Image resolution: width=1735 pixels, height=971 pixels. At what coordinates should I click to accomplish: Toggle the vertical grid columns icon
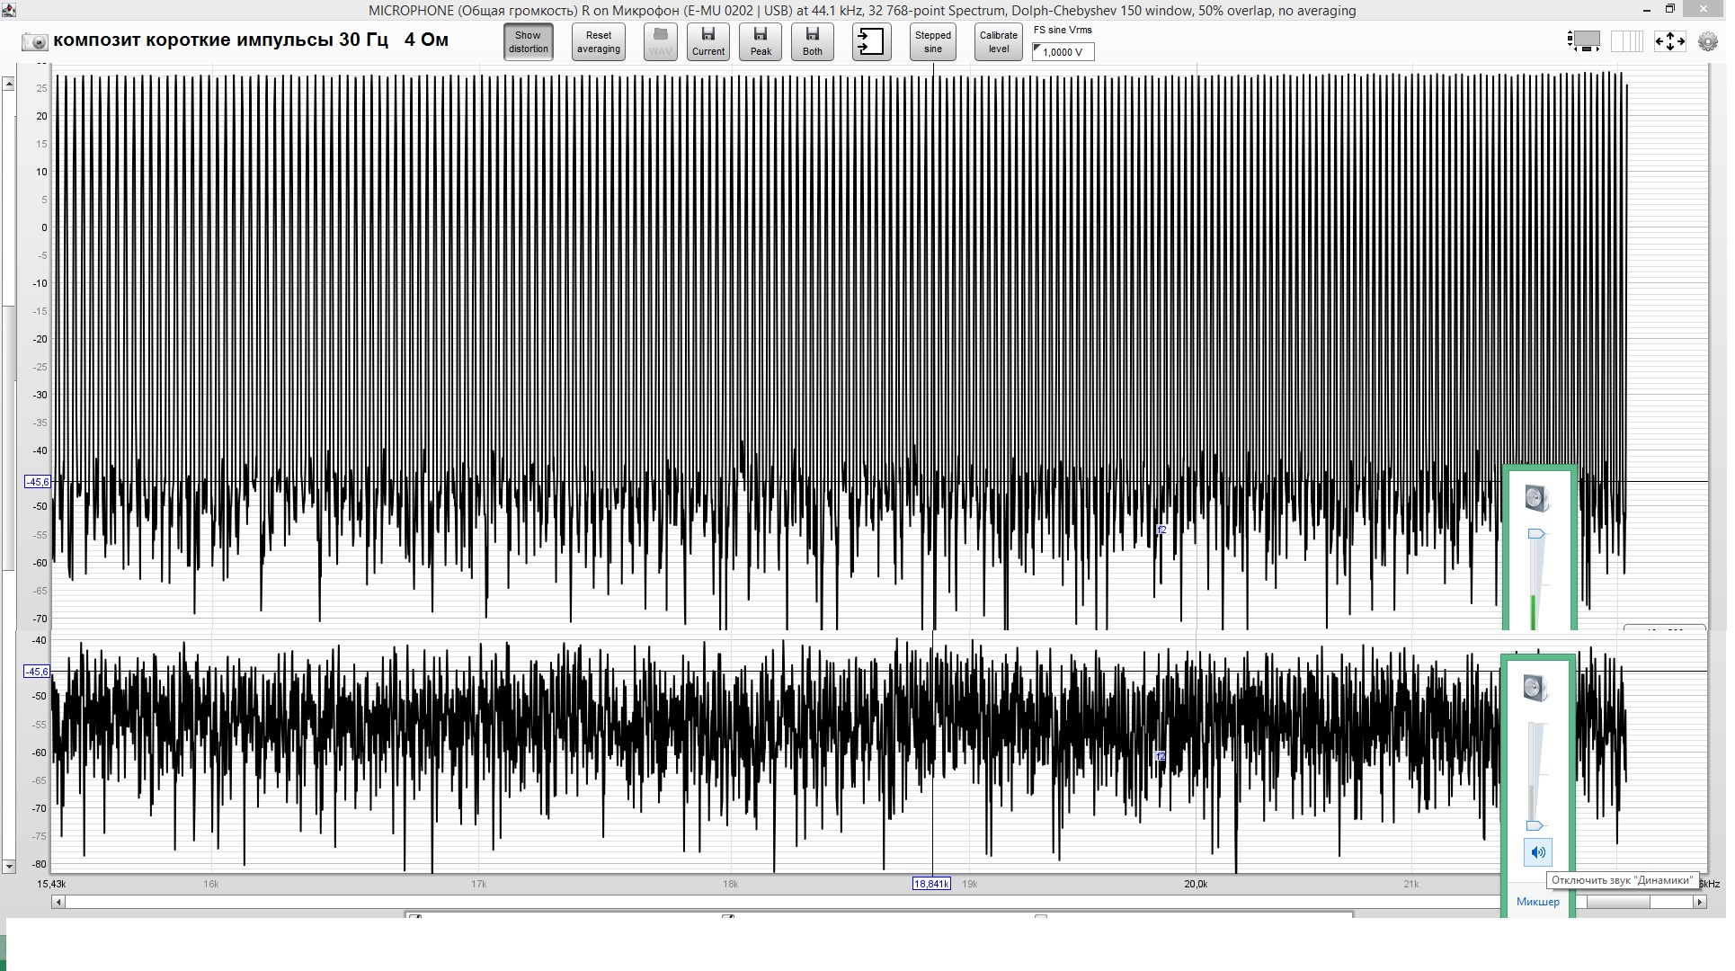(x=1626, y=41)
